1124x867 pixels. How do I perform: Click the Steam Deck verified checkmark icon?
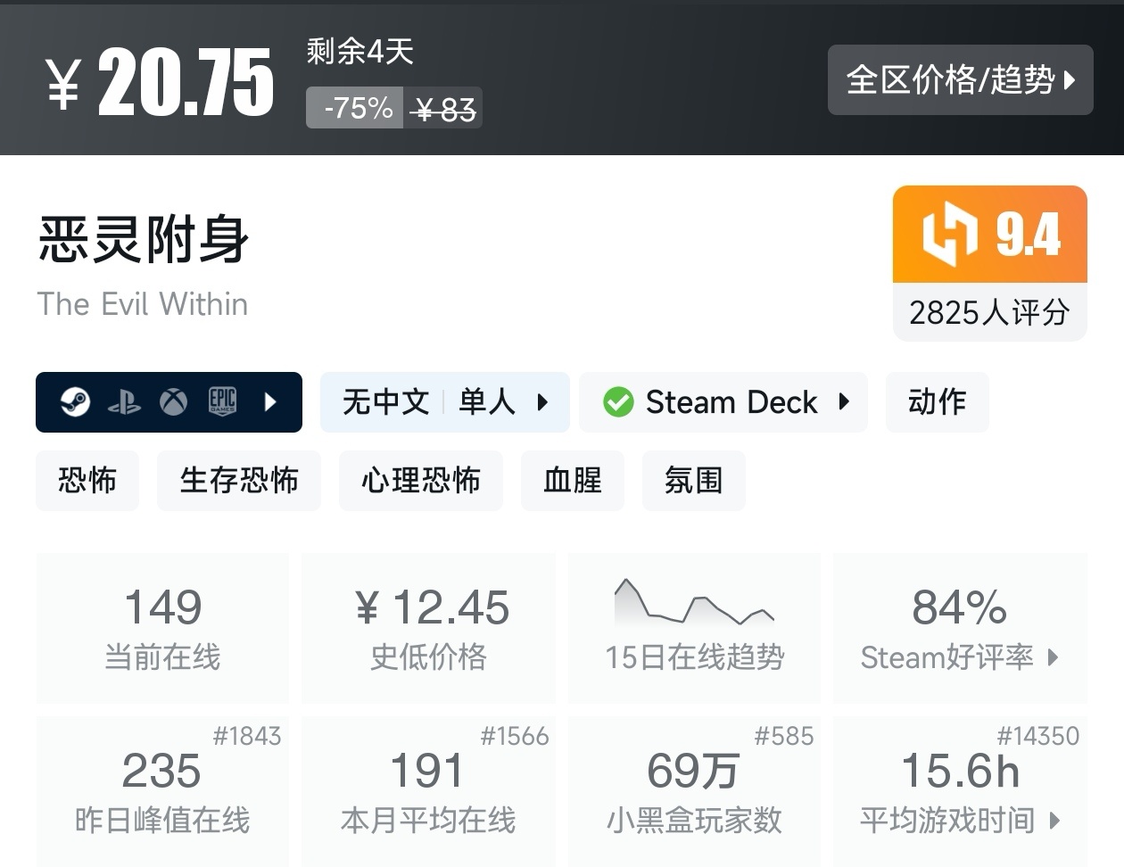(619, 402)
